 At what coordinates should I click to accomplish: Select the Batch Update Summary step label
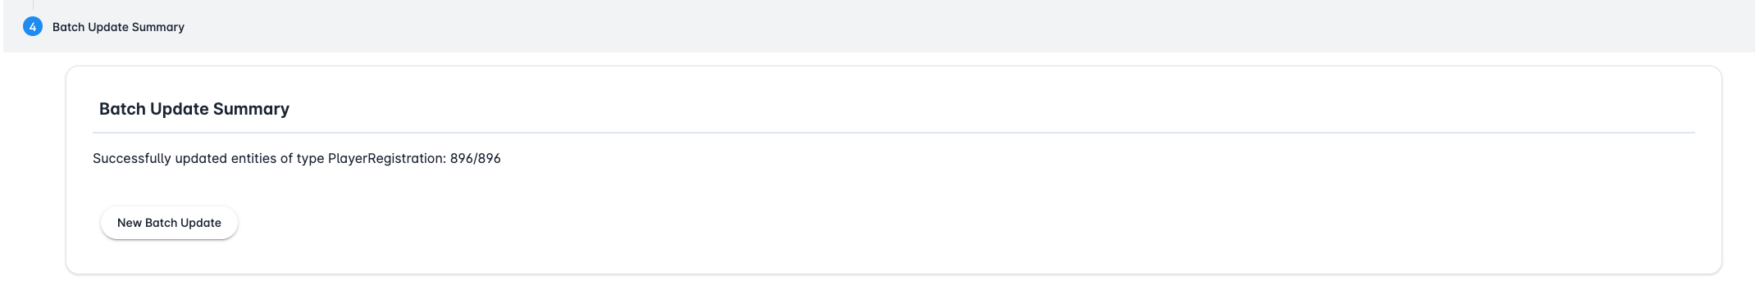[x=118, y=27]
